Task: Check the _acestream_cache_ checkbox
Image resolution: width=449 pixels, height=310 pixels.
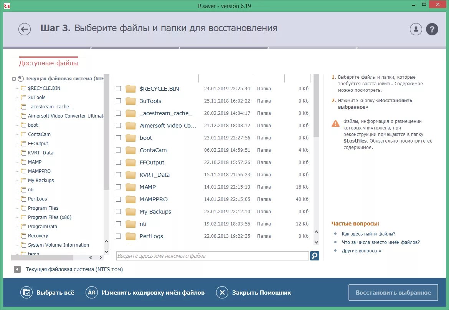Action: coord(118,113)
